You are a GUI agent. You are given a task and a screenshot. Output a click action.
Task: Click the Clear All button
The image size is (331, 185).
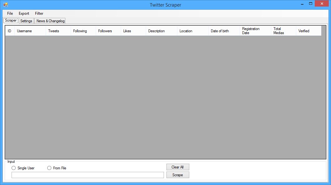click(x=177, y=167)
